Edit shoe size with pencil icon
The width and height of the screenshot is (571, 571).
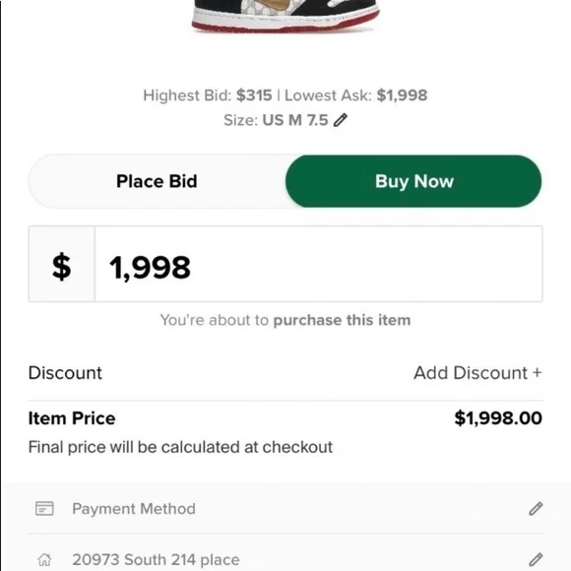point(341,120)
